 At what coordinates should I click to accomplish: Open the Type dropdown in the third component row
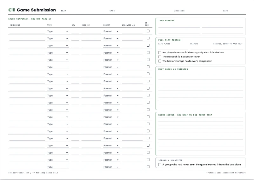point(58,46)
